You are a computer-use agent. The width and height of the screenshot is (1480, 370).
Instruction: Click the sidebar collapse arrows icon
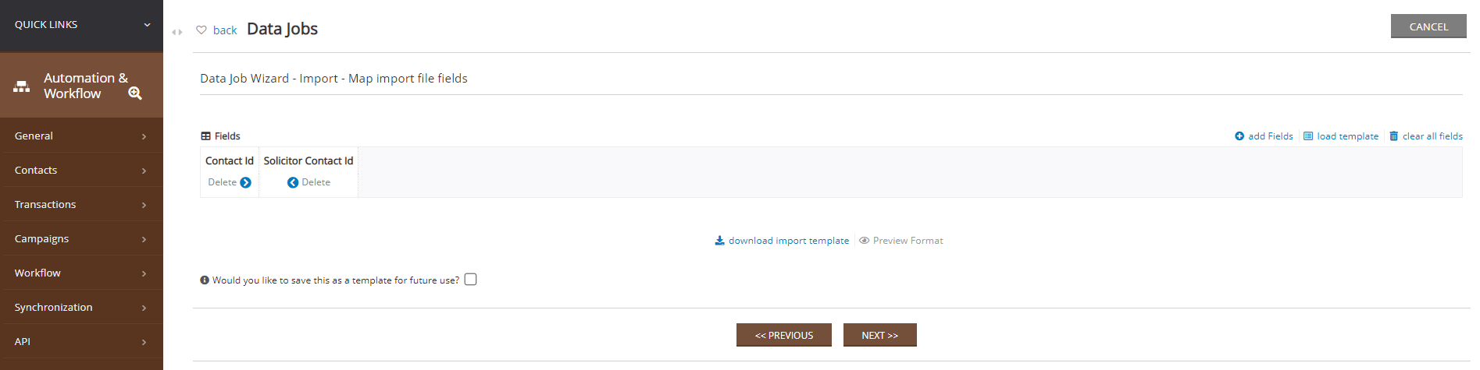pyautogui.click(x=177, y=32)
